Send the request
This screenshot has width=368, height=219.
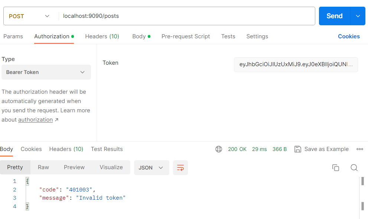point(334,16)
